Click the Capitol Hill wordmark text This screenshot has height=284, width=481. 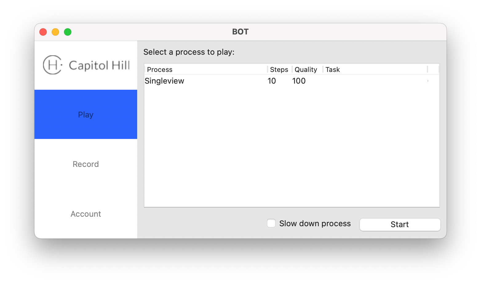(99, 65)
